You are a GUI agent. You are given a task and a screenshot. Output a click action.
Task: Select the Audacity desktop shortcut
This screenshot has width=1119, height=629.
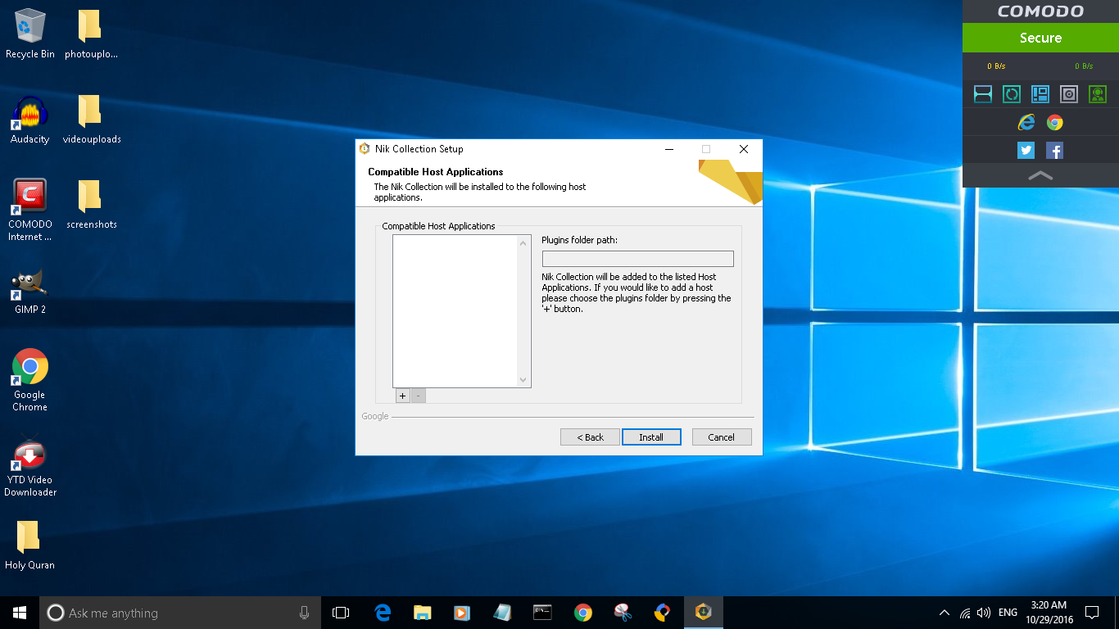click(x=30, y=120)
